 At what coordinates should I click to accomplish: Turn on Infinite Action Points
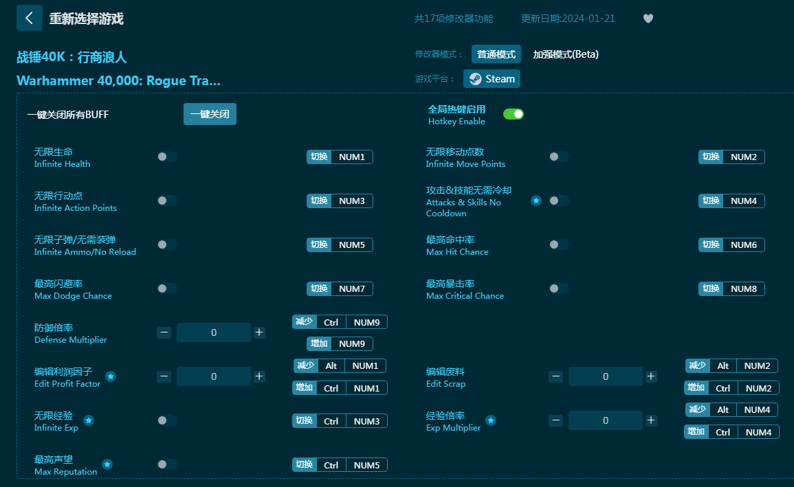166,201
